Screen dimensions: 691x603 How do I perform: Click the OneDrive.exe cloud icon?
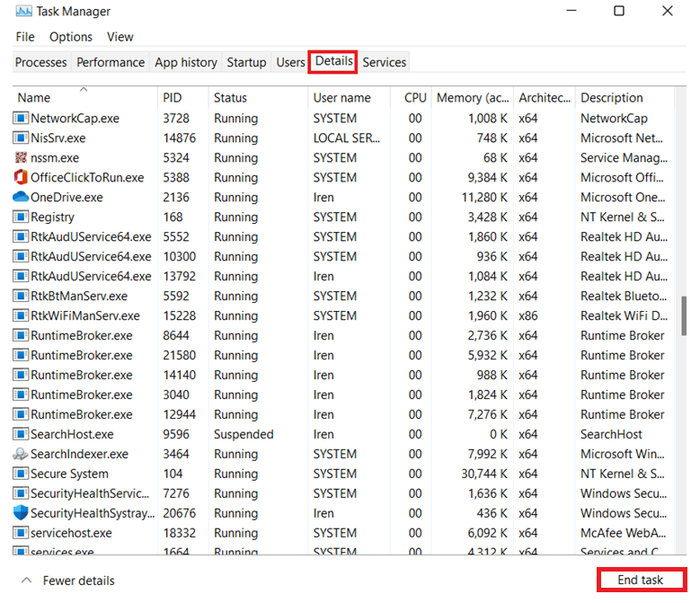[x=21, y=197]
